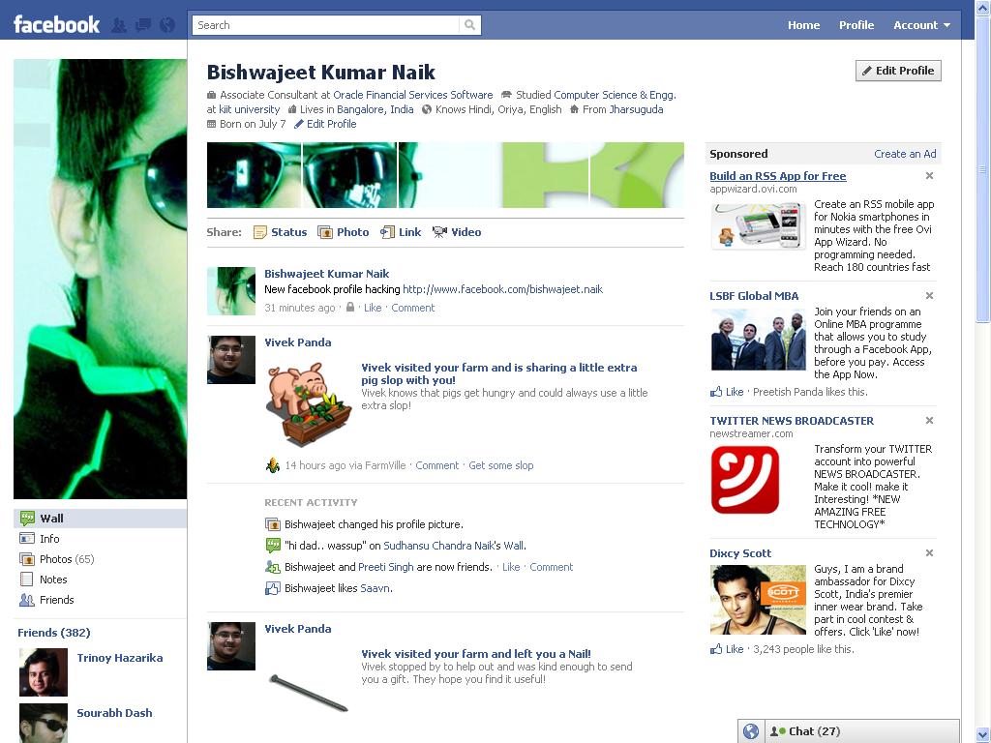Open kiit university link
991x743 pixels.
pos(249,109)
